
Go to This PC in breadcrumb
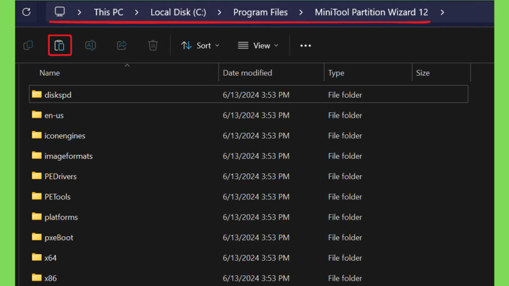point(108,12)
